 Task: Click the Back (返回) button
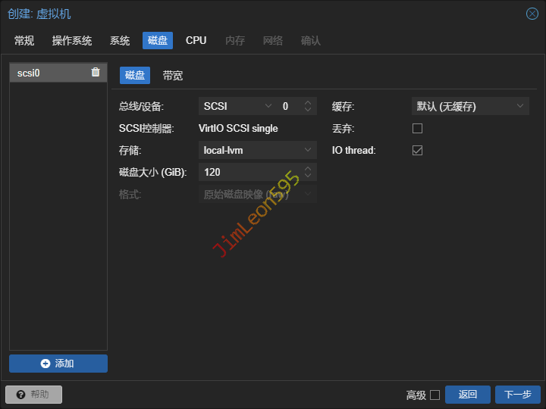(467, 395)
